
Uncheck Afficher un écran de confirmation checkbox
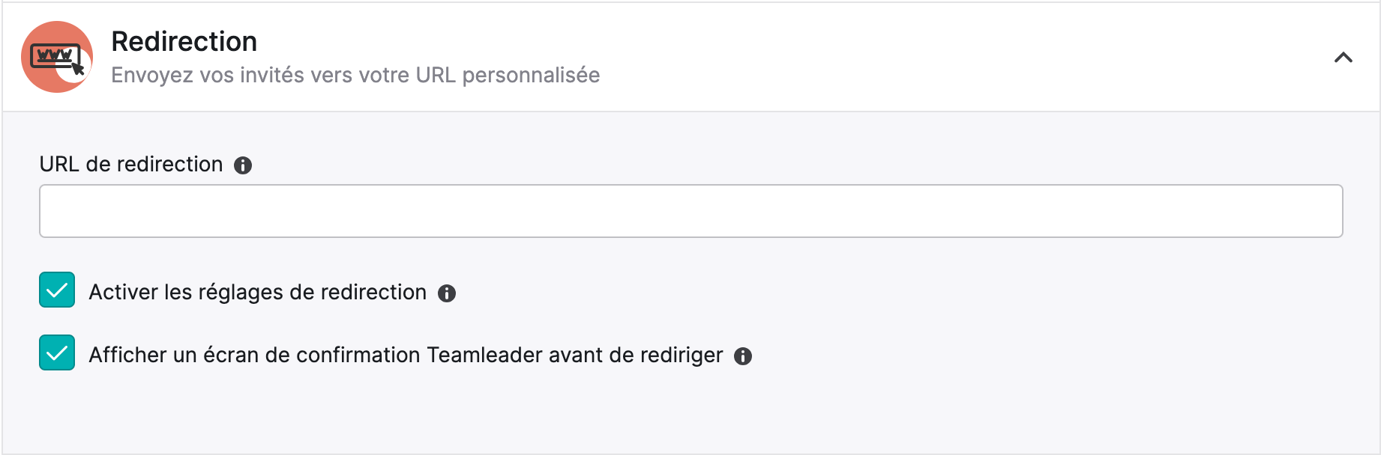pyautogui.click(x=57, y=352)
